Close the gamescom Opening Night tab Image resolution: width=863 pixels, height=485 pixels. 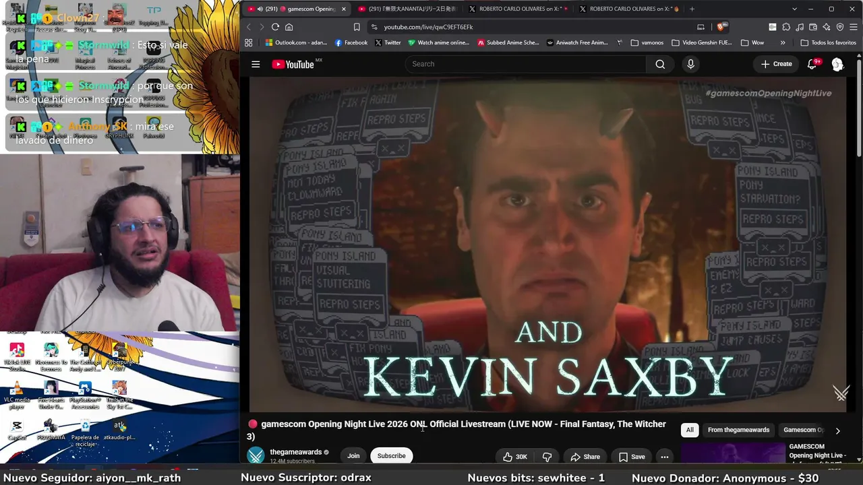(343, 9)
